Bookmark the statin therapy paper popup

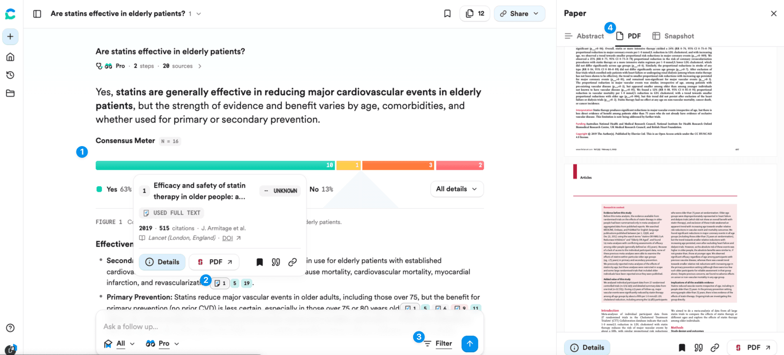[259, 262]
